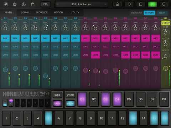The height and width of the screenshot is (128, 171).
Task: Click the CLEAR motion button
Action: (x=162, y=13)
